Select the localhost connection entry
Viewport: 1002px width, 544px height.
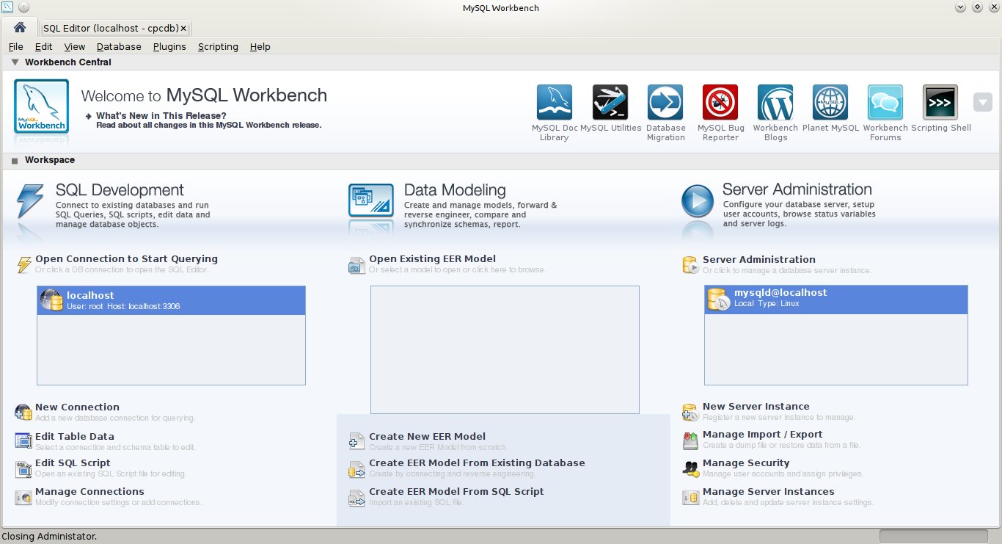(x=171, y=300)
